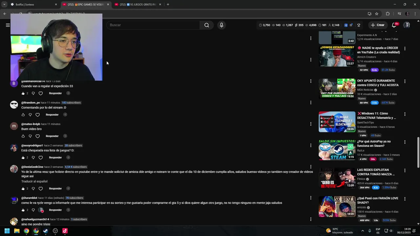Start voice search with the microphone icon
The width and height of the screenshot is (420, 236).
[x=221, y=25]
